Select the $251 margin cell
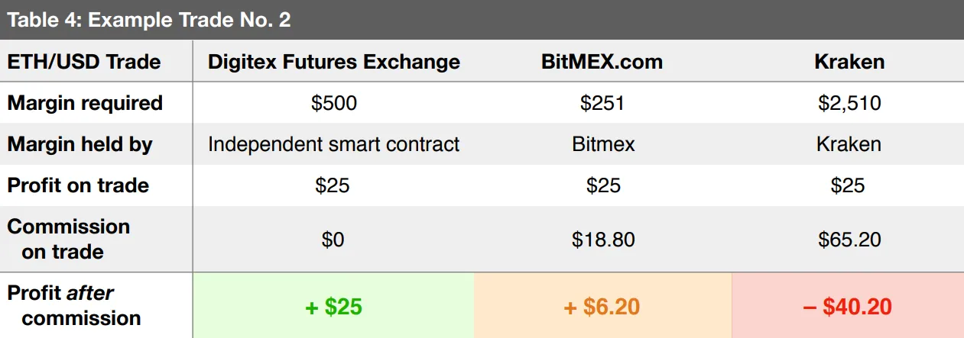Viewport: 964px width, 338px height. [602, 103]
